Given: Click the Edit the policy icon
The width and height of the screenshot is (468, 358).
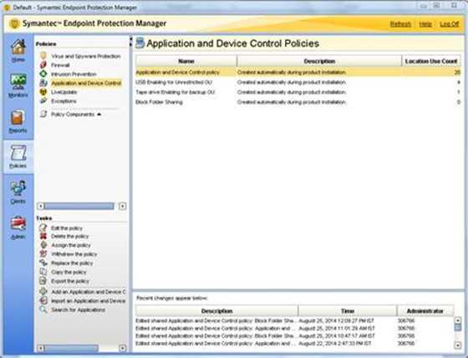Looking at the screenshot, I should (x=43, y=228).
